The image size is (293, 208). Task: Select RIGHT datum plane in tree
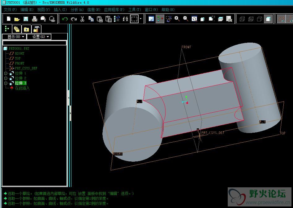19,53
